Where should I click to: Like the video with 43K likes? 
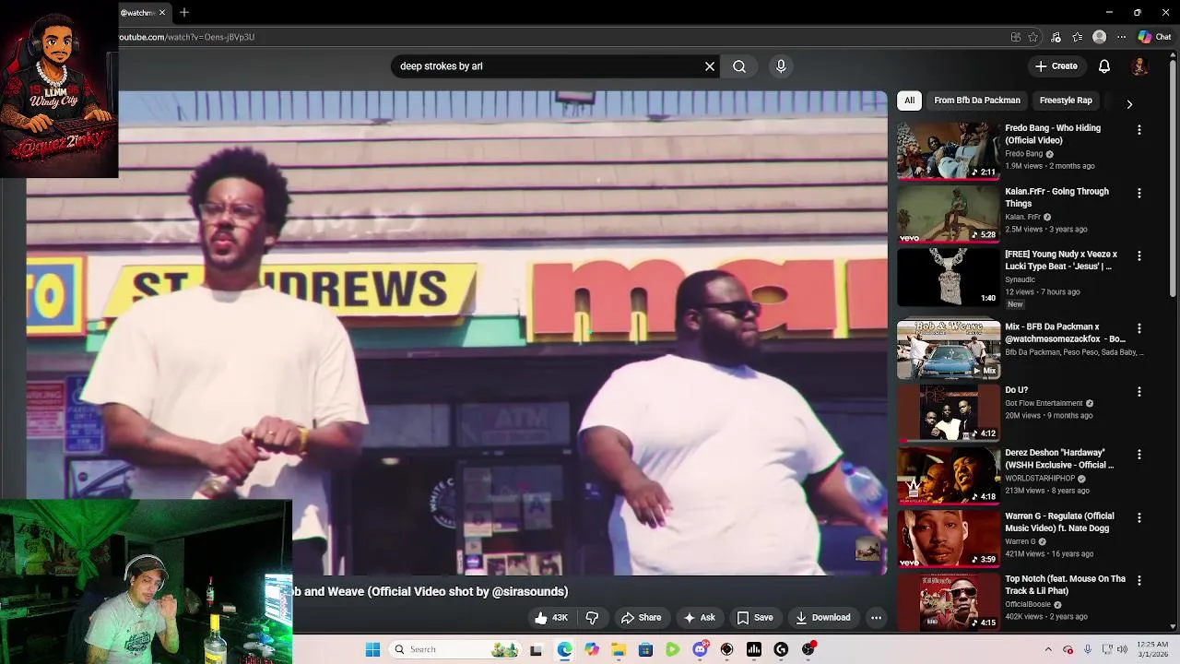(x=552, y=618)
